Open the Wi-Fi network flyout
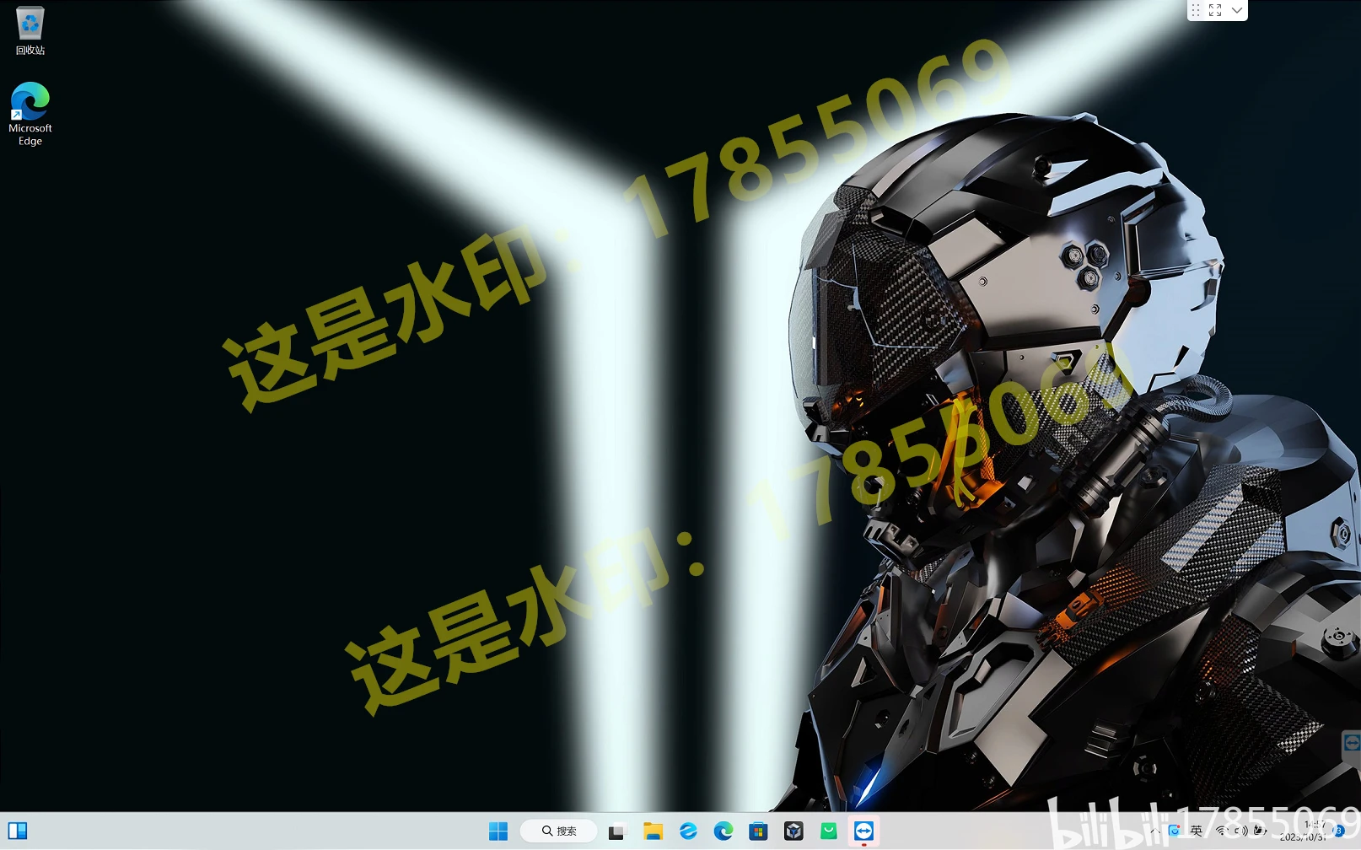The image size is (1361, 850). tap(1220, 831)
